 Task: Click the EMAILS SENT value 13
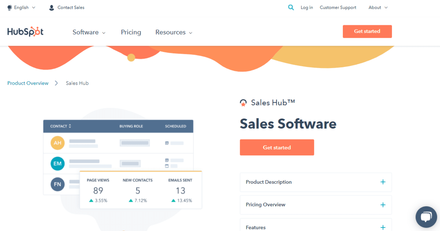(180, 191)
